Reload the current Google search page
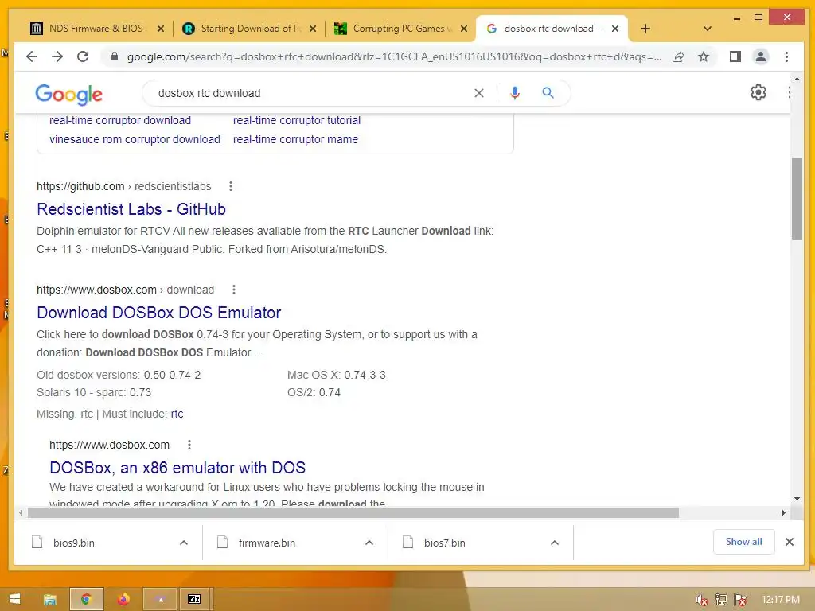The image size is (815, 611). pyautogui.click(x=83, y=56)
